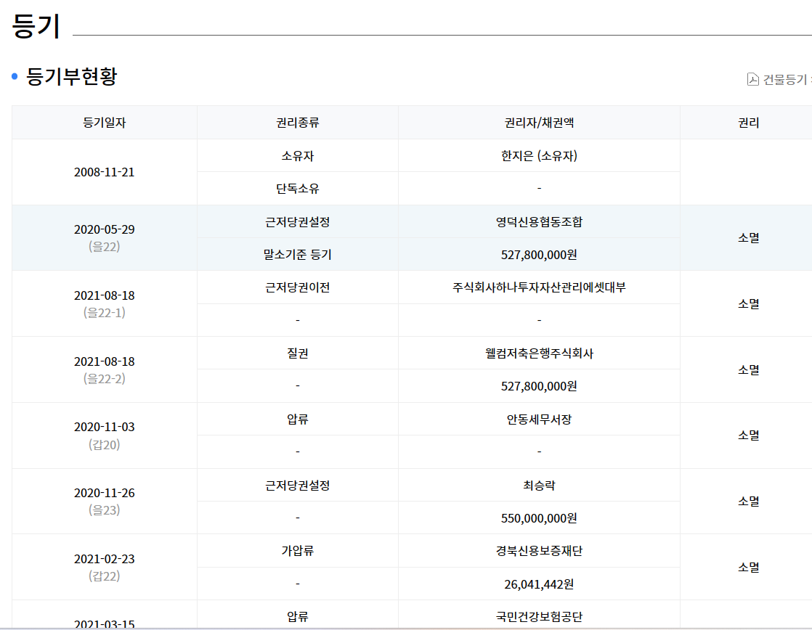Click the 550,000,000원 amount
Viewport: 812px width, 630px height.
[539, 518]
